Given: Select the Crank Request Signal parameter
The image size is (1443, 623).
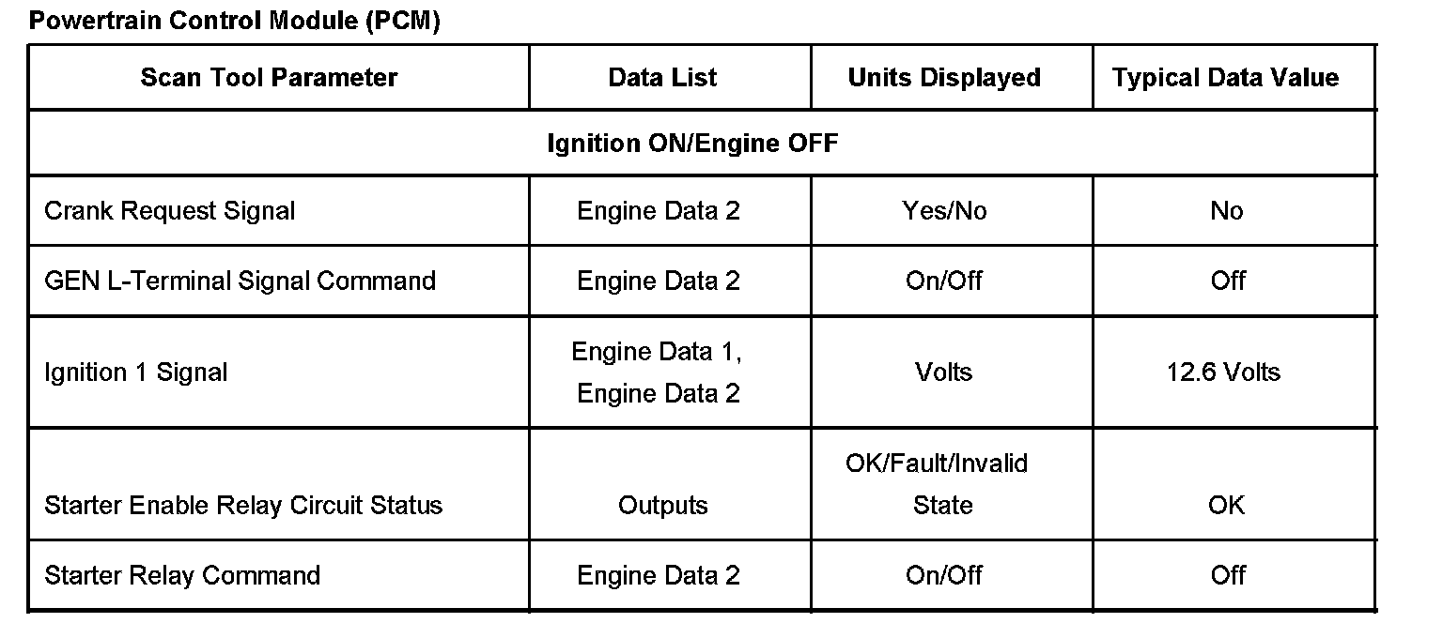Looking at the screenshot, I should (169, 211).
